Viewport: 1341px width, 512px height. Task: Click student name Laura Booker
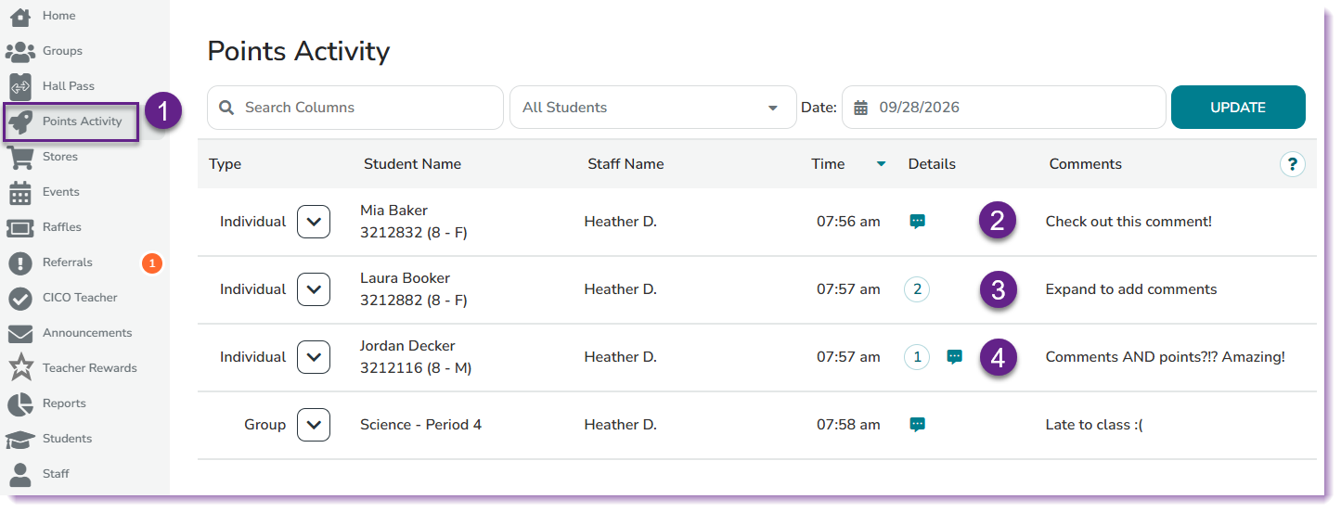click(405, 278)
